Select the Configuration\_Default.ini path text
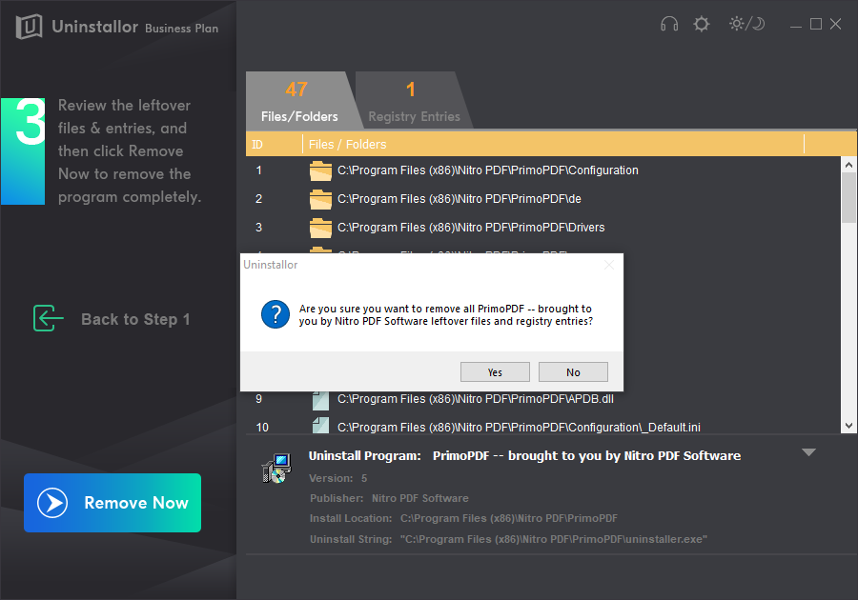 pos(519,428)
